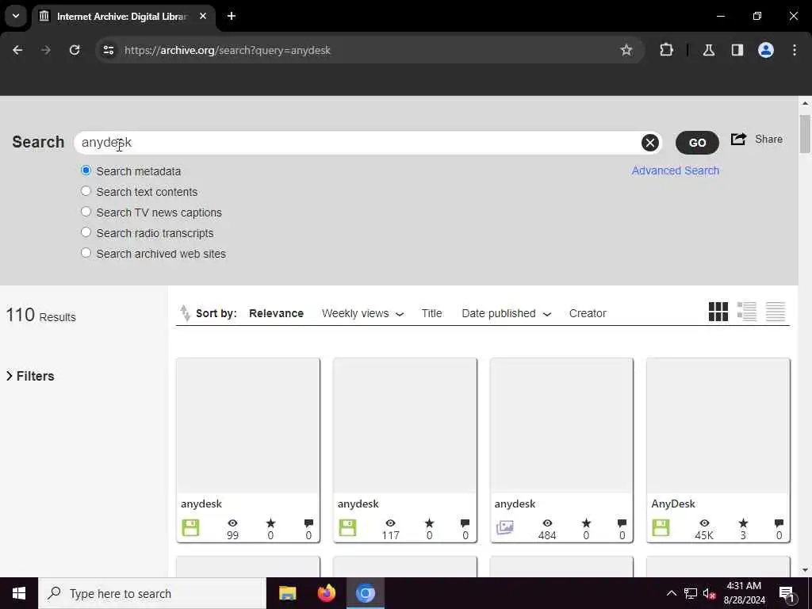Click image media icon on 484-views anydesk card
This screenshot has width=812, height=609.
click(505, 527)
